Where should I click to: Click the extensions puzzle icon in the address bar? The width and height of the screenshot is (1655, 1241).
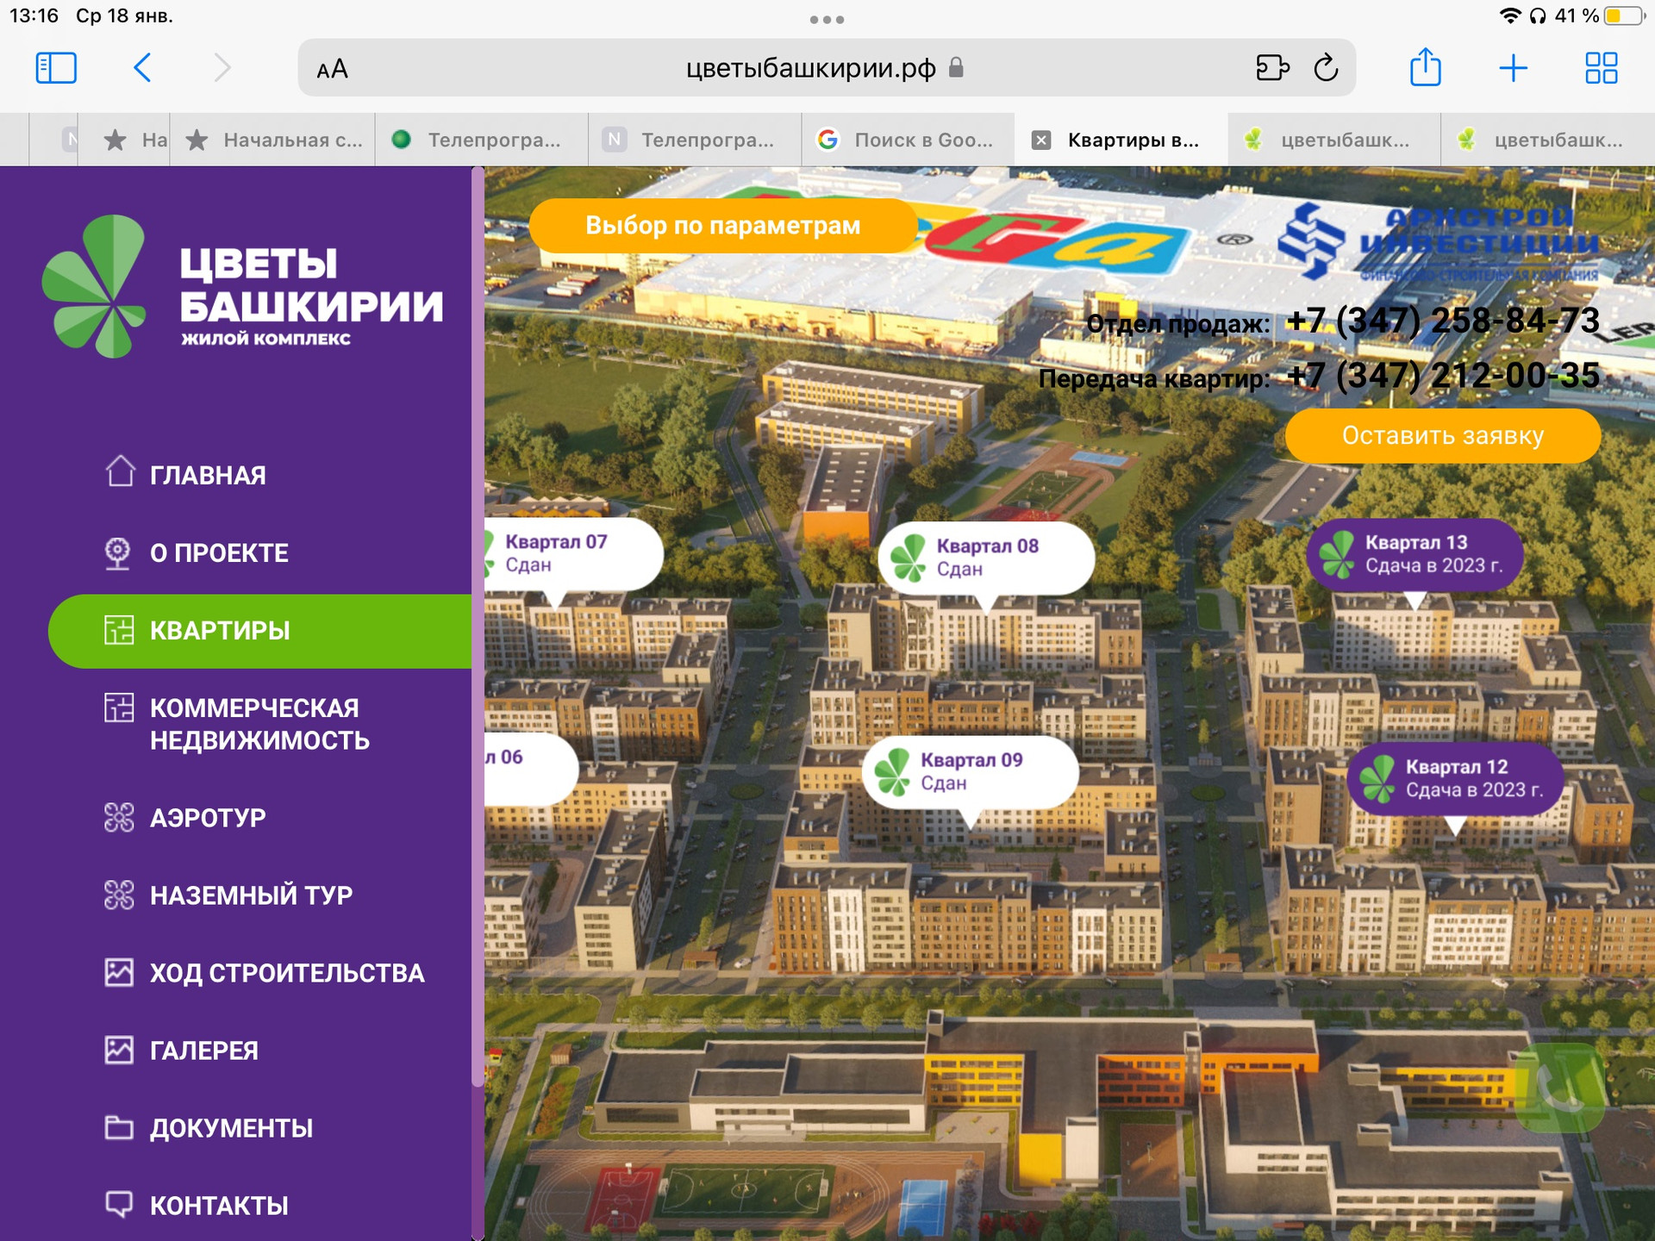pyautogui.click(x=1271, y=68)
